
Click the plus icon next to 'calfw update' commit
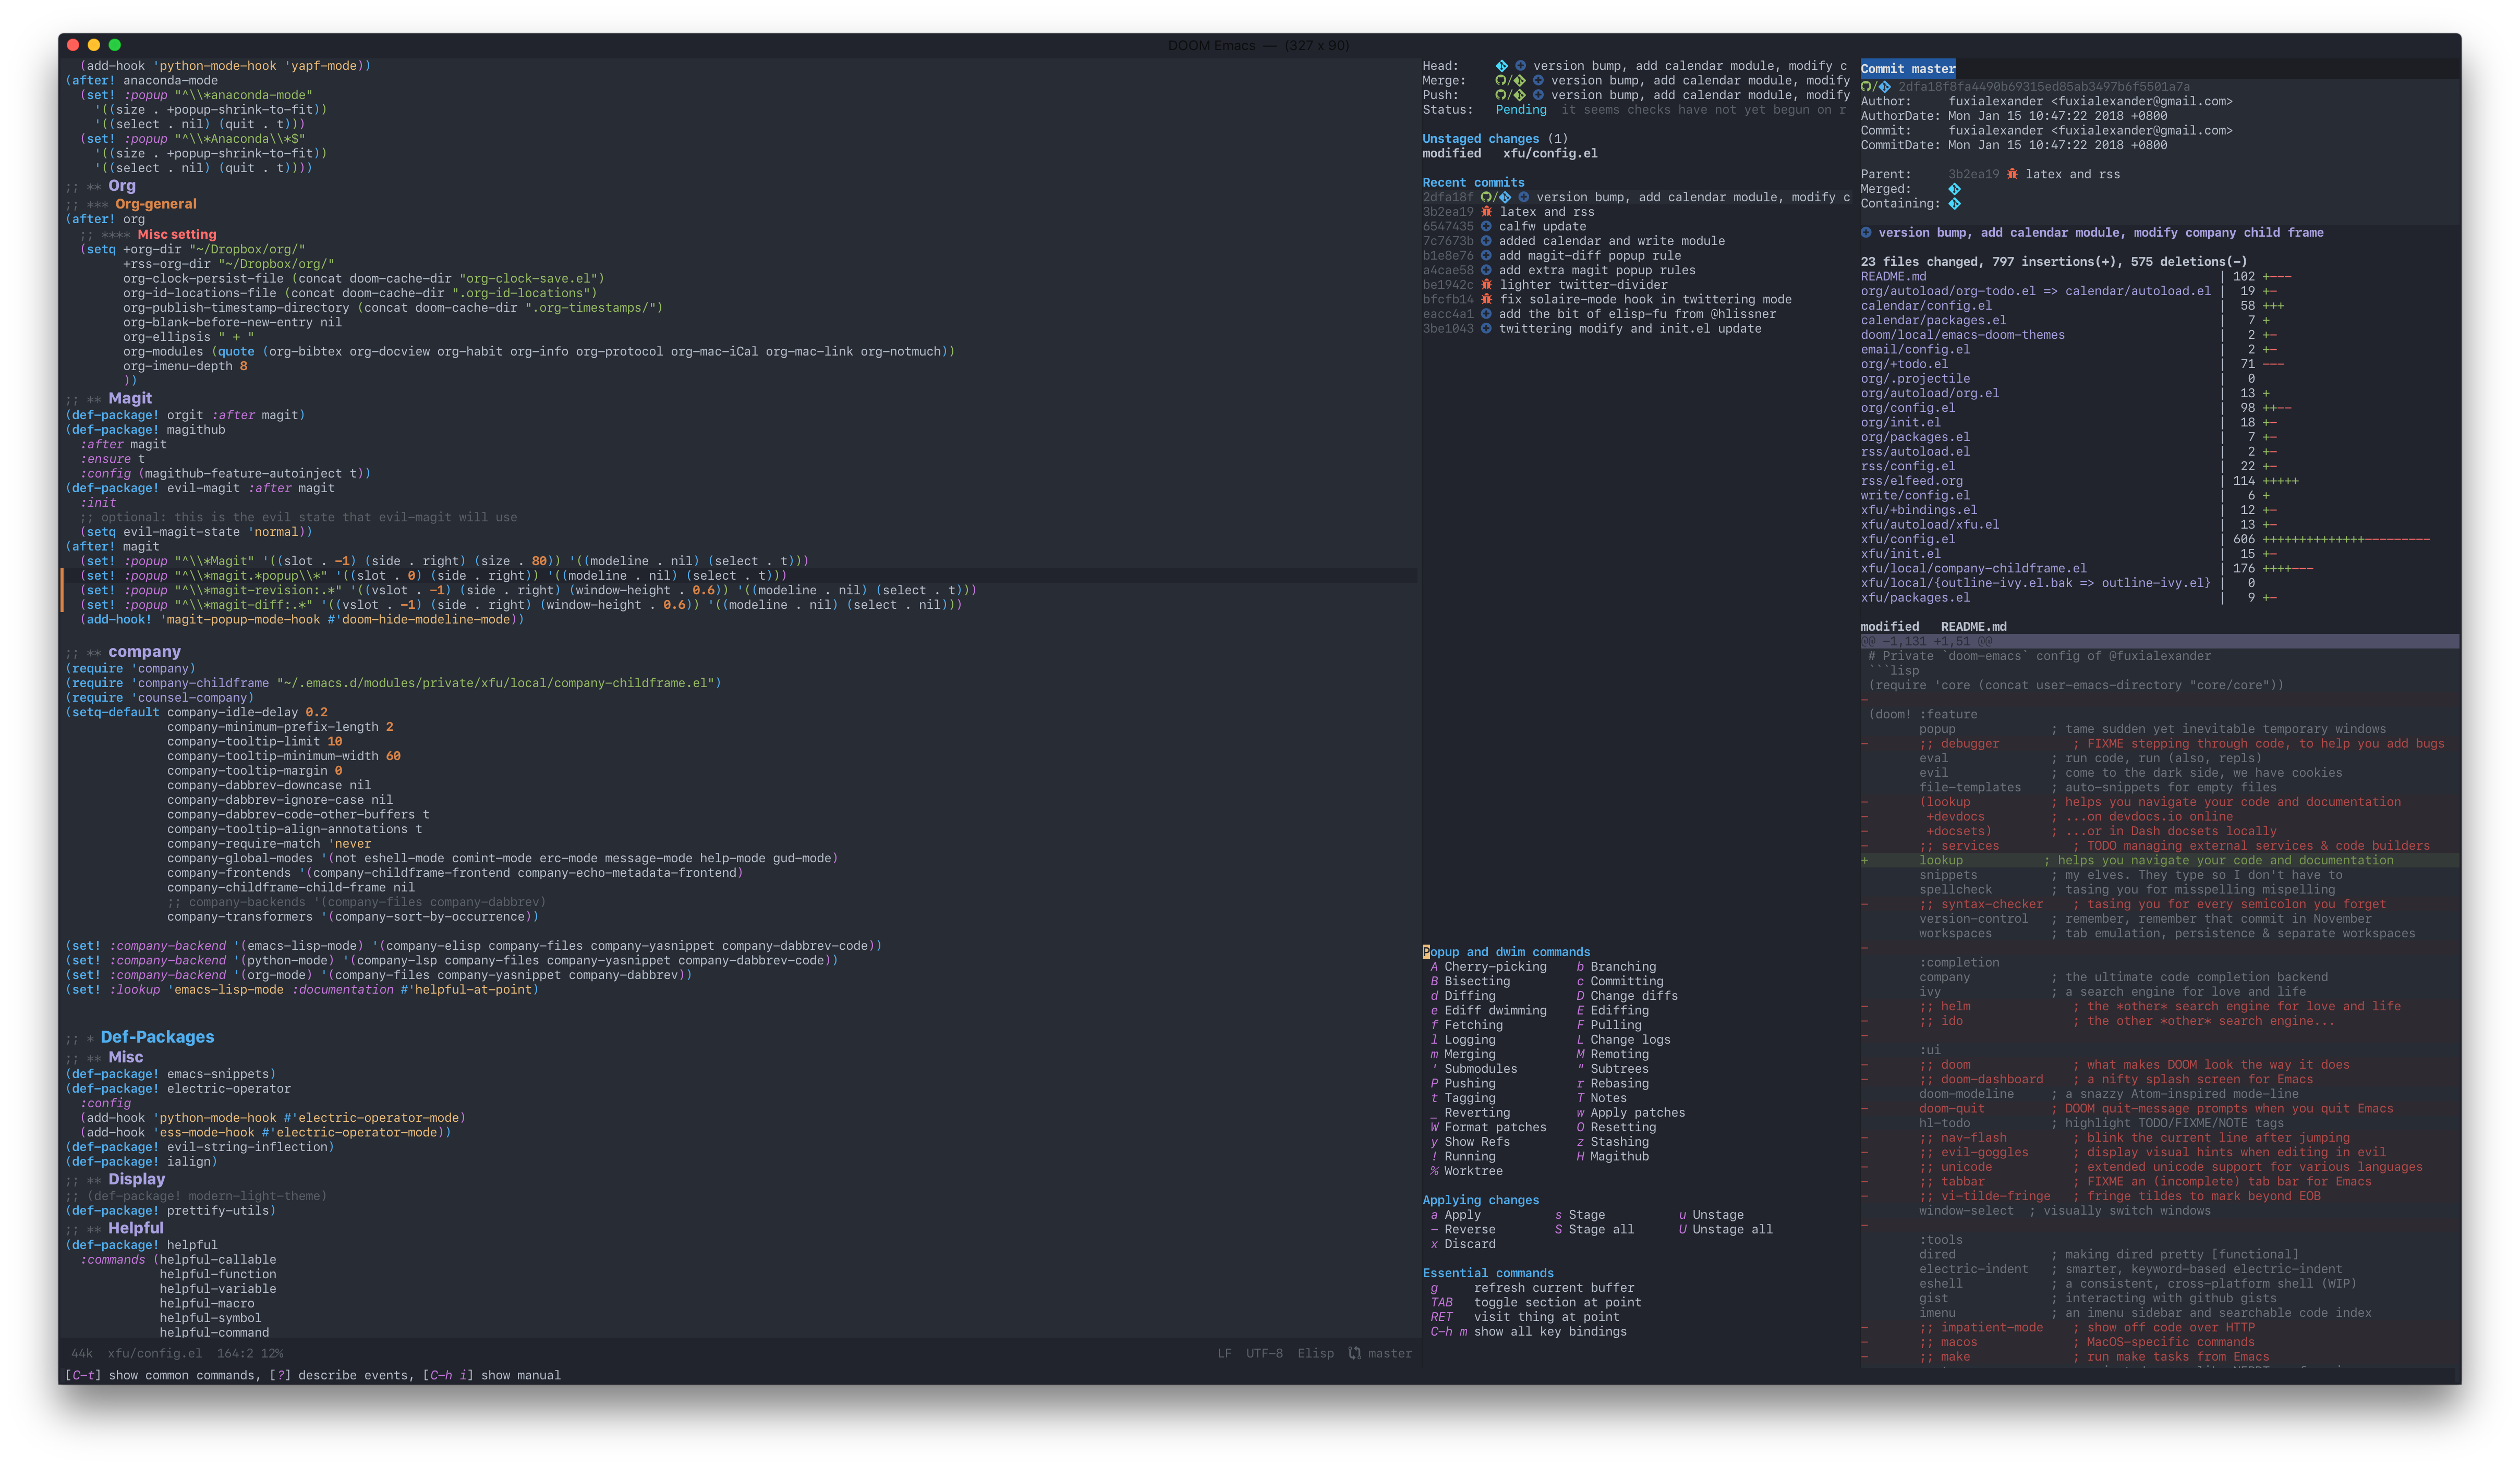click(1487, 226)
